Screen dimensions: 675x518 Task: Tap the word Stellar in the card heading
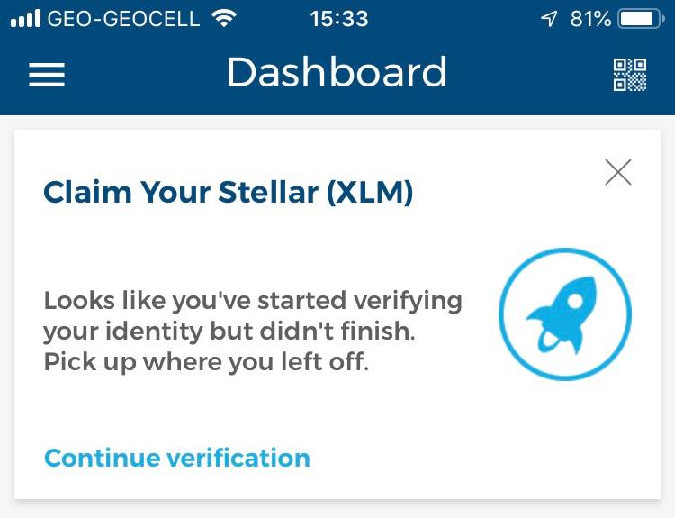tap(268, 192)
